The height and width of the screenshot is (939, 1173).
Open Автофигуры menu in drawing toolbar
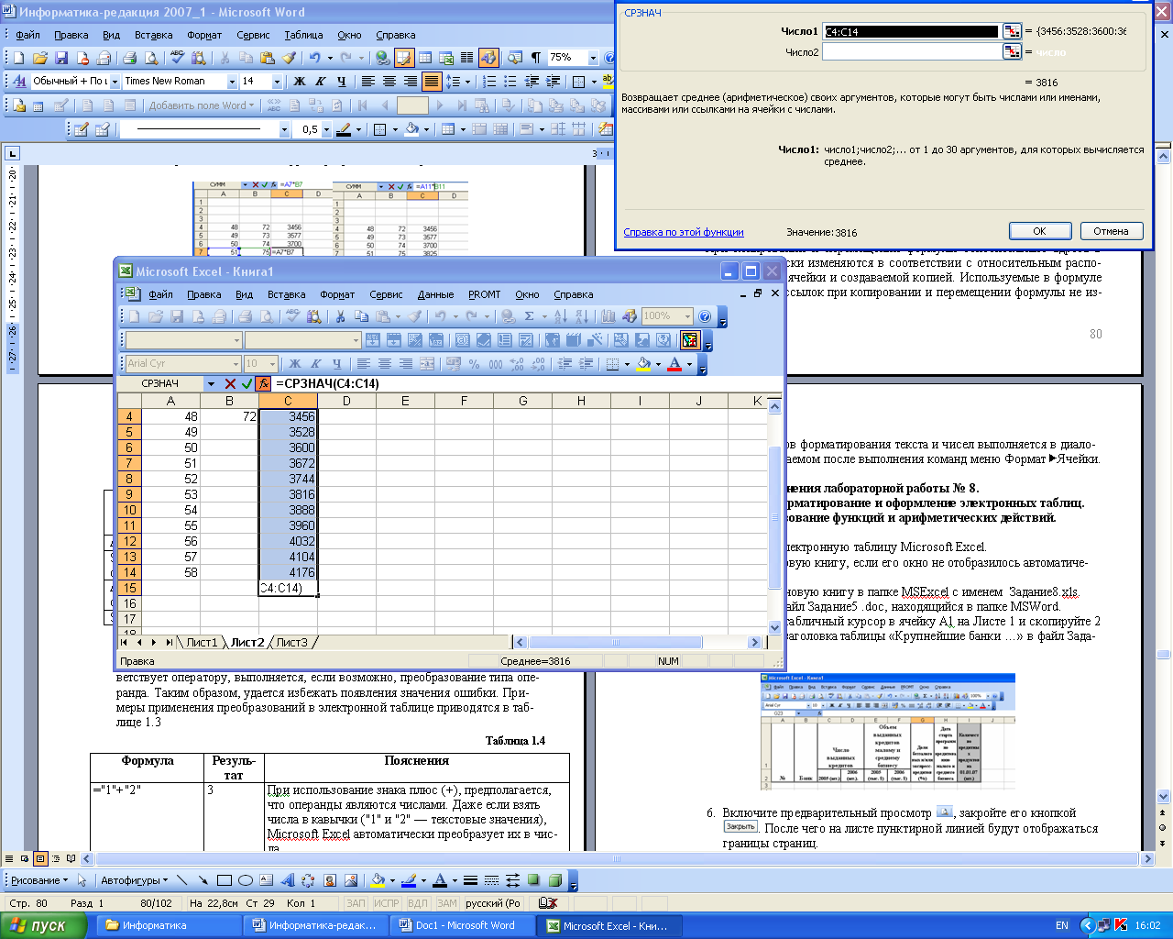point(135,880)
